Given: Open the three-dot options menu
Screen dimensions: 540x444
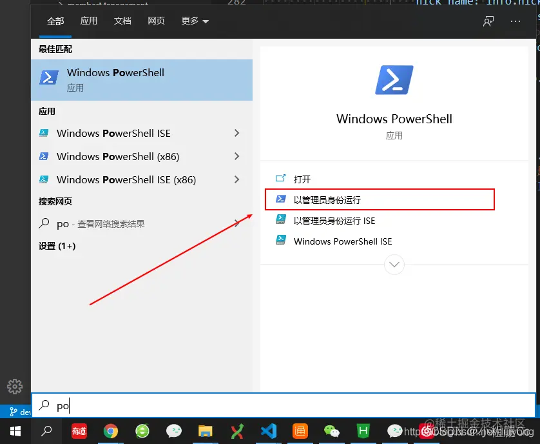Looking at the screenshot, I should tap(516, 21).
